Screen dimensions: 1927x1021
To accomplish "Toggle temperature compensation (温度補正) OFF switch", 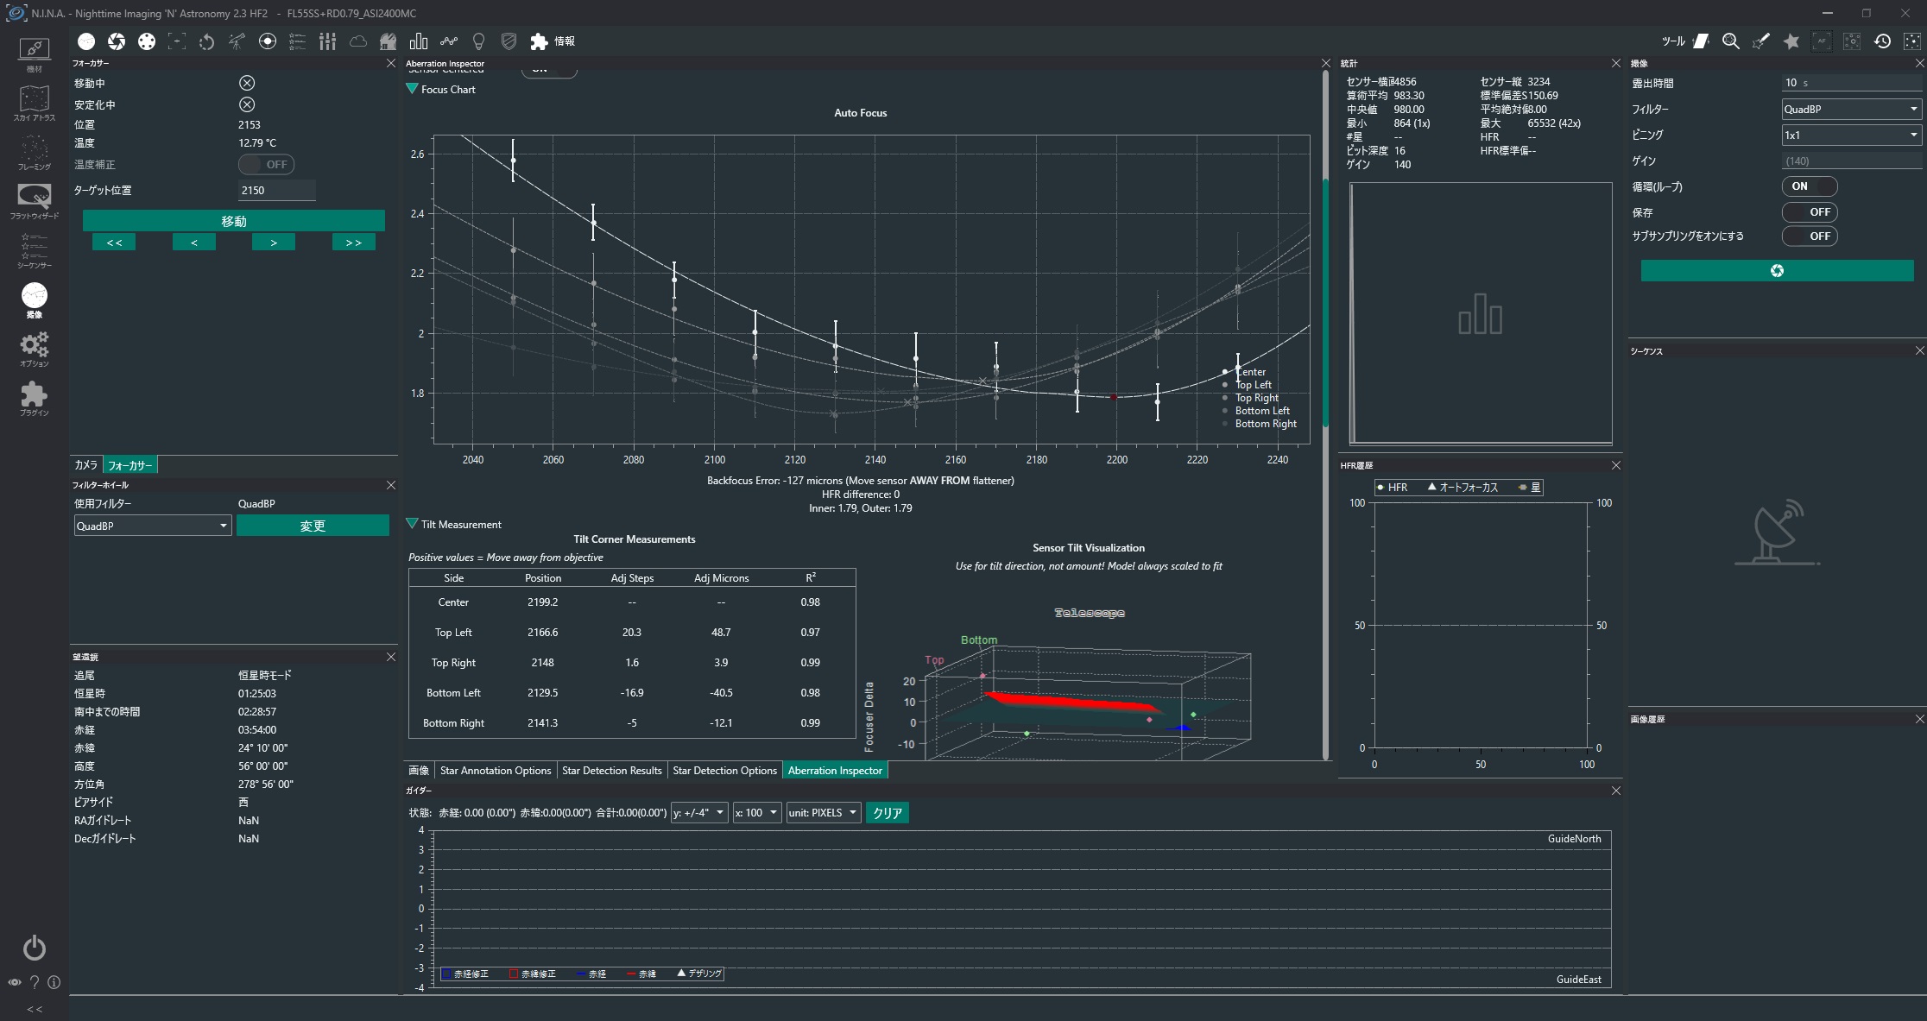I will tap(266, 164).
